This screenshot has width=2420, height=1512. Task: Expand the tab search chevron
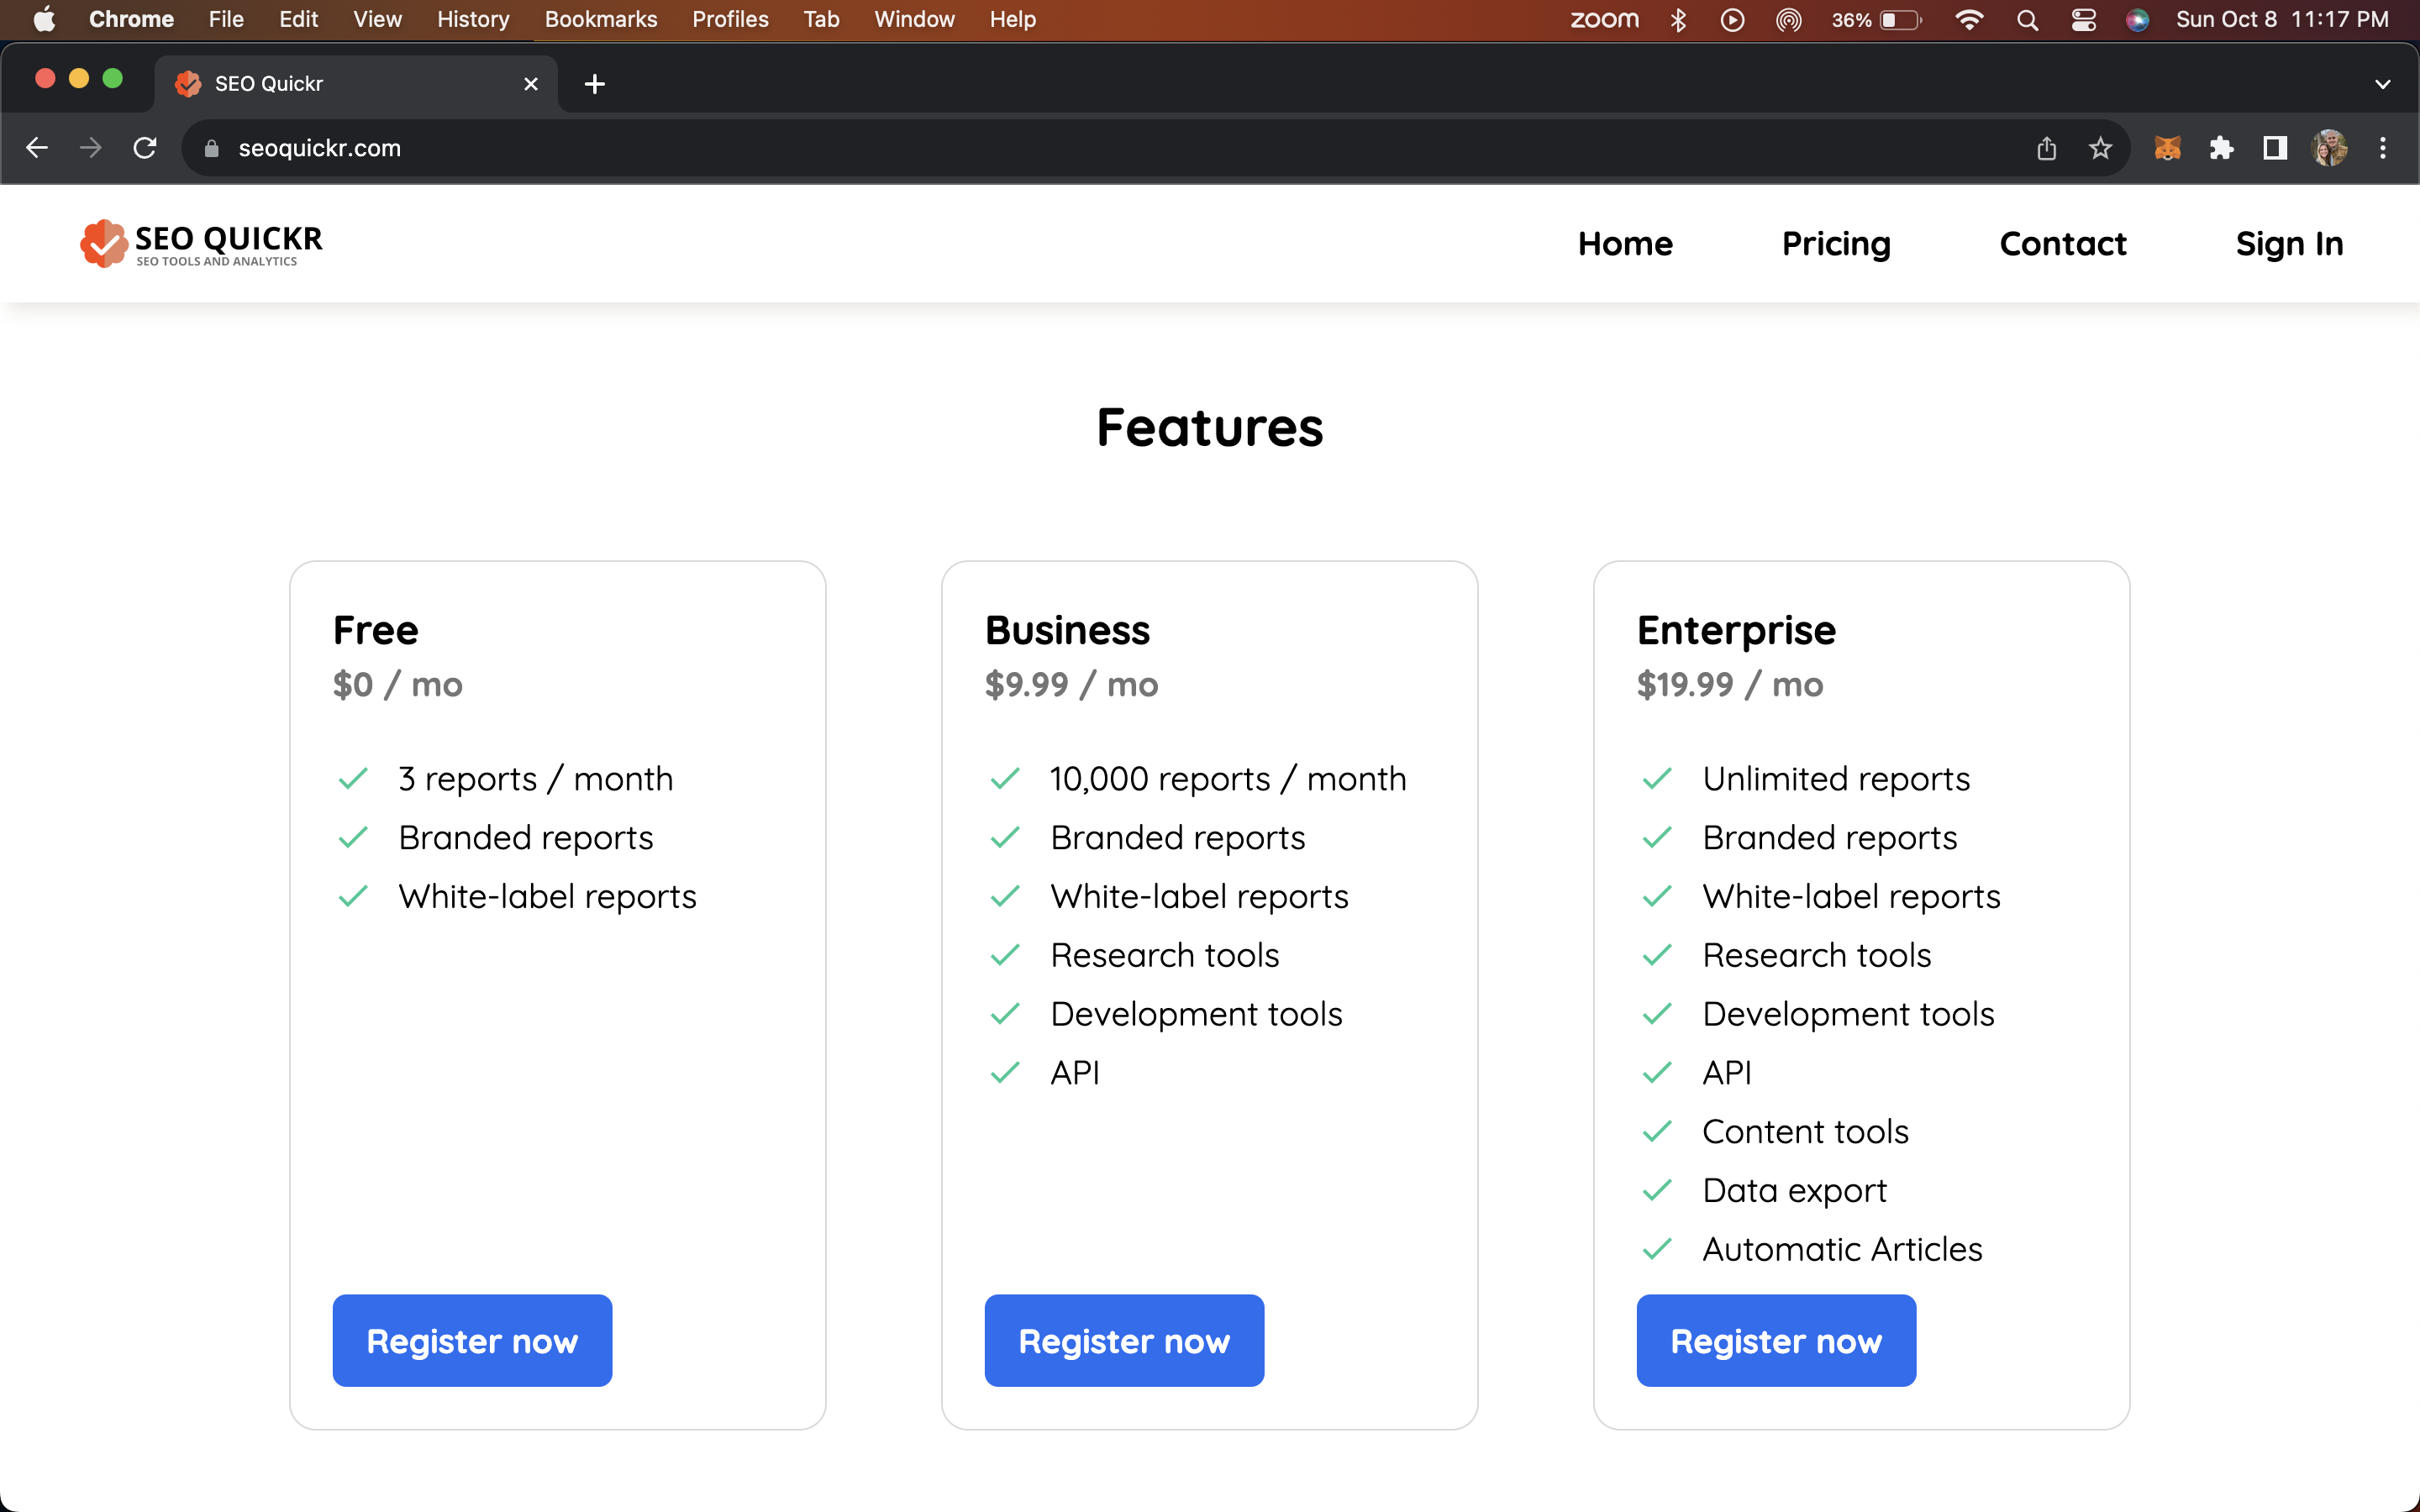point(2382,84)
